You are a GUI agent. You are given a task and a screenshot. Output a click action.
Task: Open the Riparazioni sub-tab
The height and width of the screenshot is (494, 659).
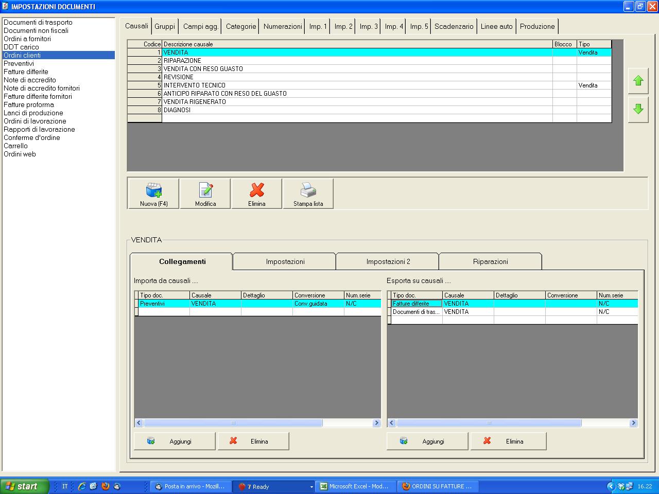[x=491, y=261]
